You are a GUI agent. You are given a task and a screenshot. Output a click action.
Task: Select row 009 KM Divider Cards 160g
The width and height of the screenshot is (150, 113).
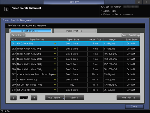coord(75,85)
